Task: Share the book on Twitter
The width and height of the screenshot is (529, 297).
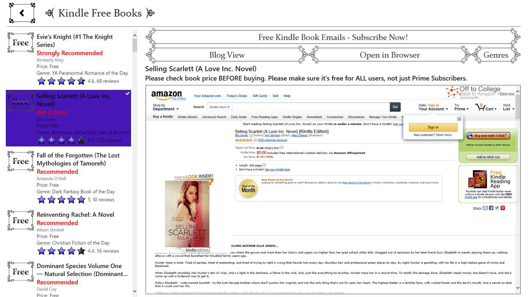Action: [497, 208]
